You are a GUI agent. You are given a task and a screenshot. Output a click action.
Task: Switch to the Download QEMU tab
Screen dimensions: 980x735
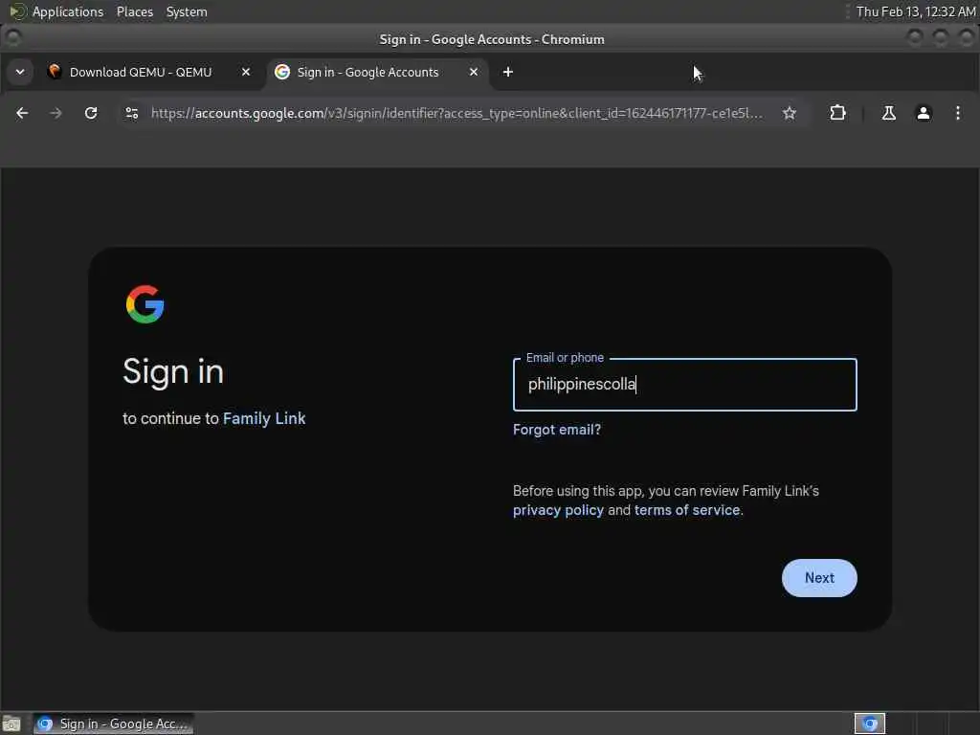pos(148,73)
